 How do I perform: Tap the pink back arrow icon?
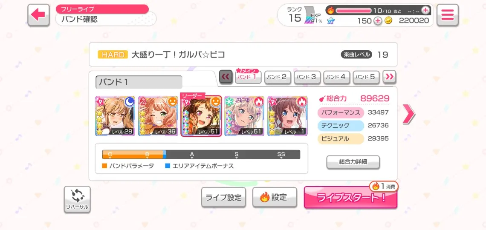38,15
